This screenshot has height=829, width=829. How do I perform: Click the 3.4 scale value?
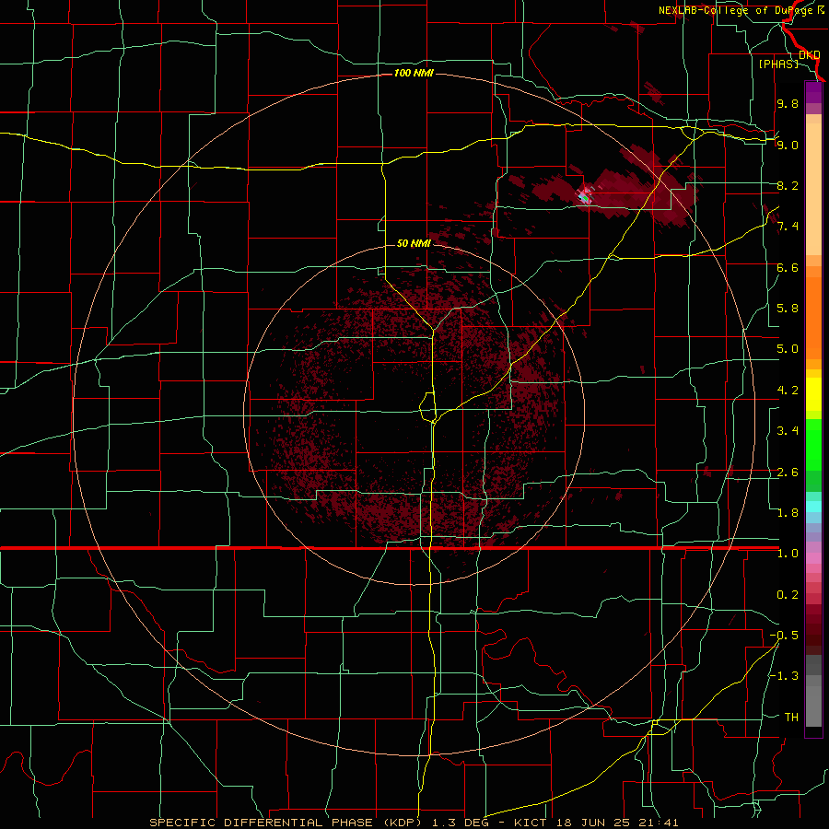788,431
